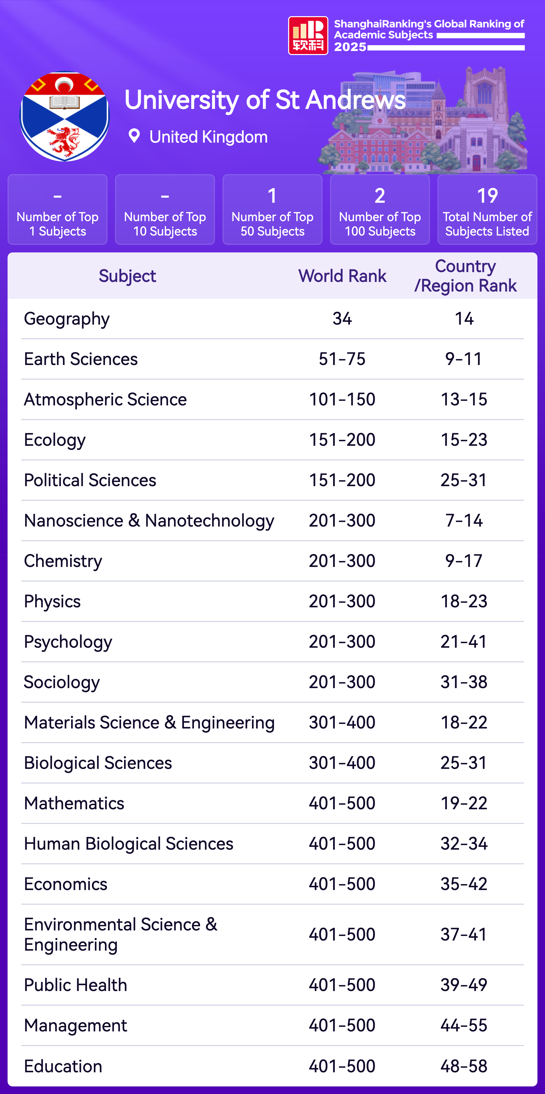Click the Subject column header
The height and width of the screenshot is (1094, 545).
click(127, 276)
